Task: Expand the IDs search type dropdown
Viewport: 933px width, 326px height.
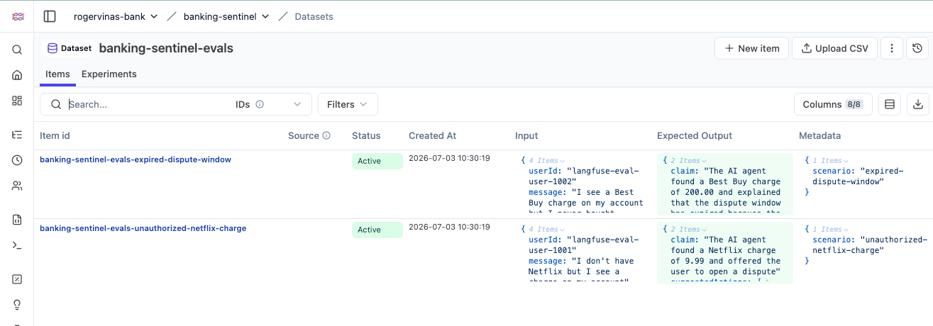Action: tap(269, 104)
